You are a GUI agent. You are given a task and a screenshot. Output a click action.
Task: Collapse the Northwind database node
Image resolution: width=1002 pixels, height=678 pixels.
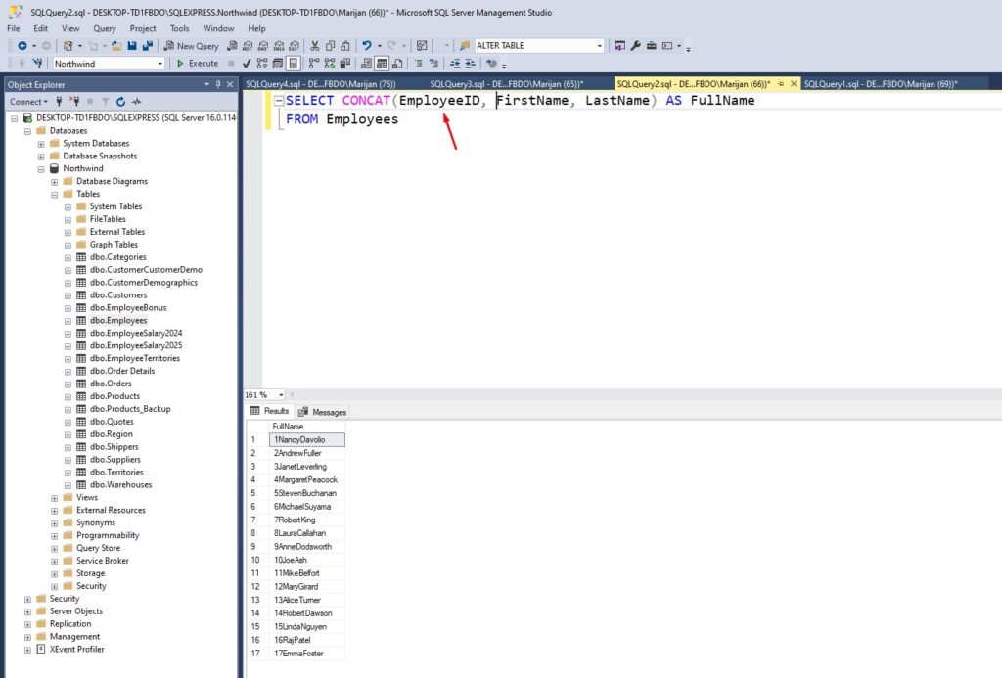pos(41,169)
